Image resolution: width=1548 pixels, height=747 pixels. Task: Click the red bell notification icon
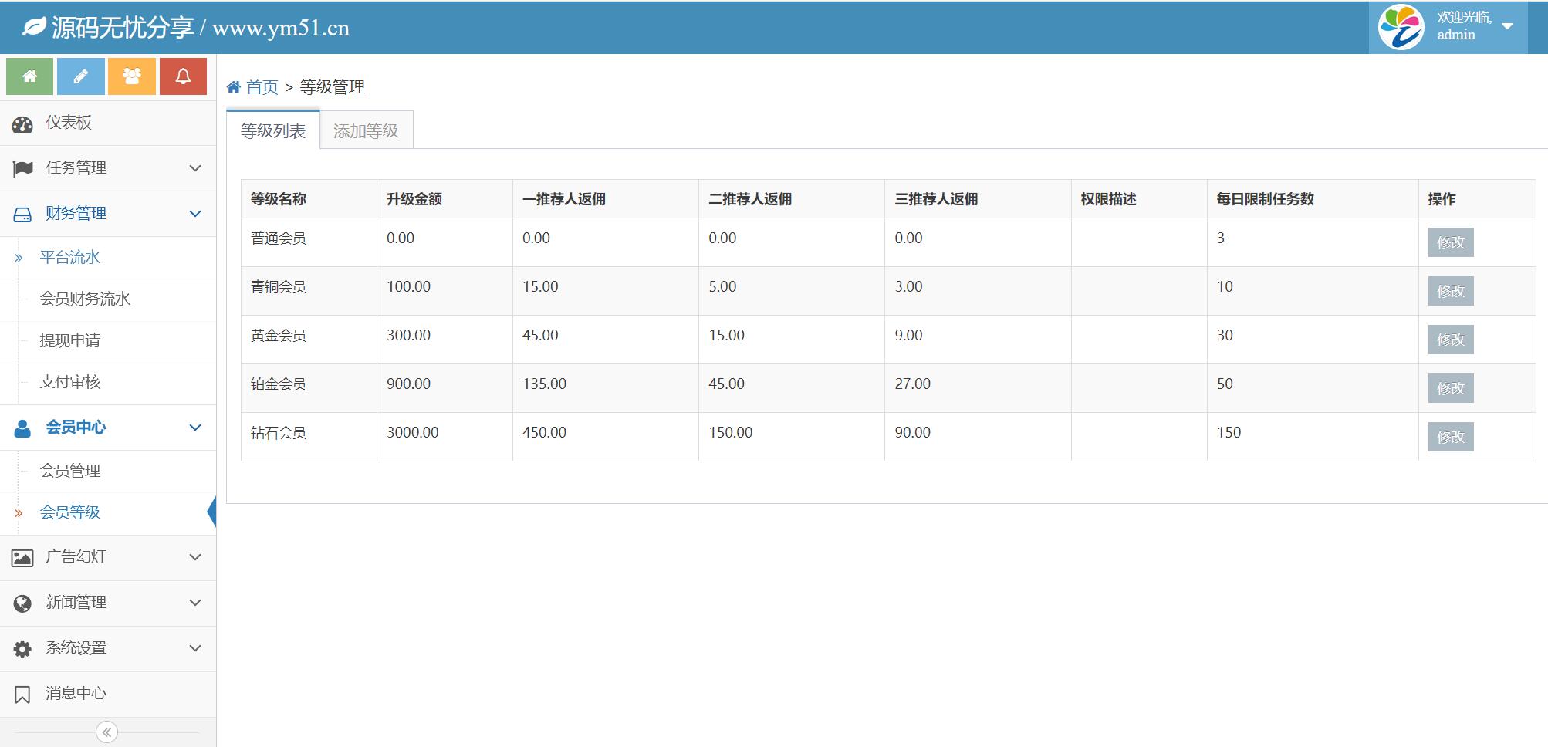(183, 76)
